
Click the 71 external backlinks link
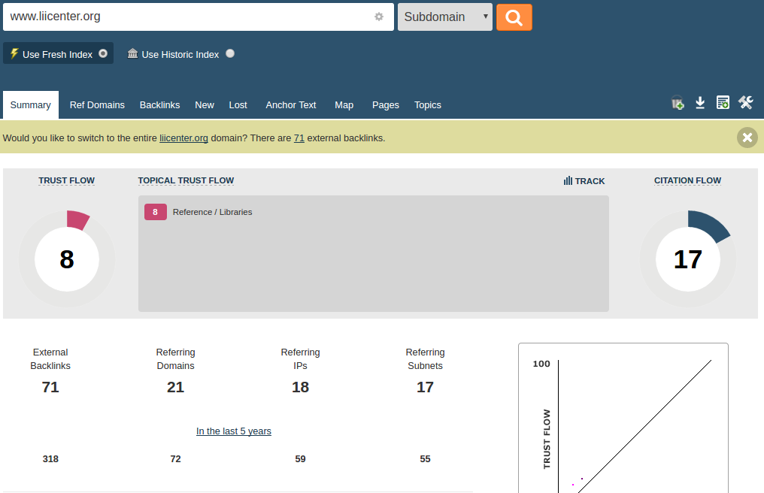299,138
